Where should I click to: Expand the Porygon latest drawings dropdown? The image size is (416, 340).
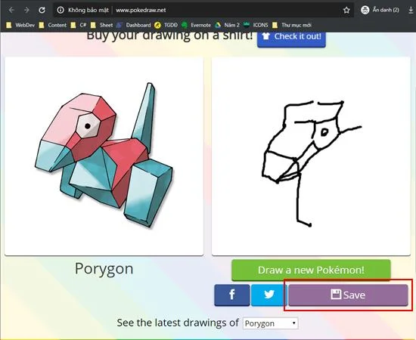point(270,323)
